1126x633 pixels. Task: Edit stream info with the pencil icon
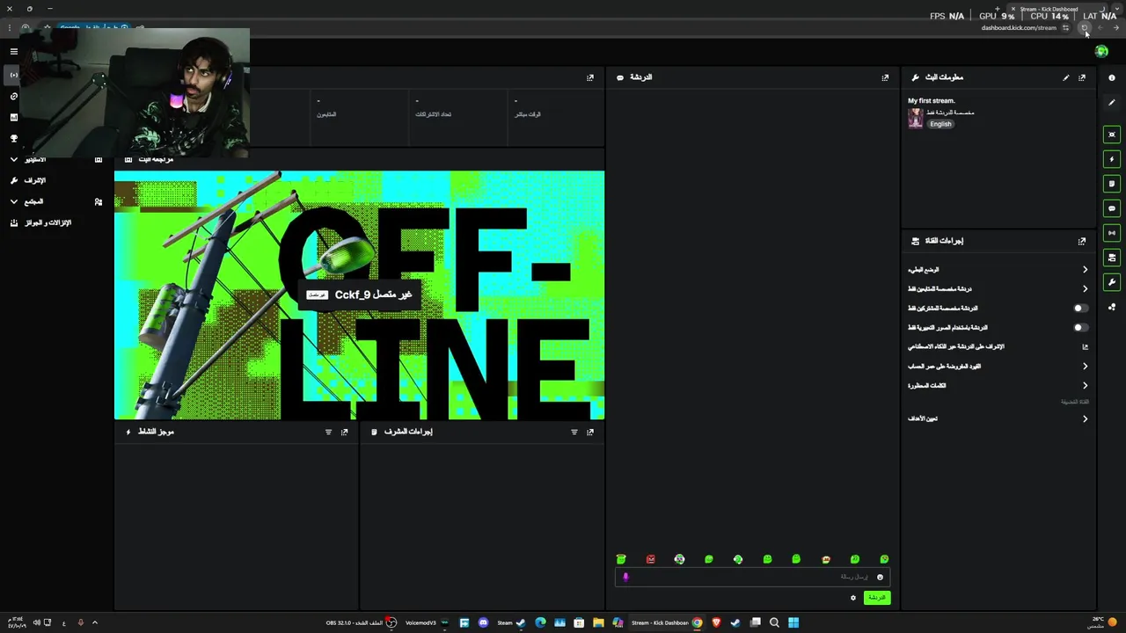click(x=1066, y=77)
